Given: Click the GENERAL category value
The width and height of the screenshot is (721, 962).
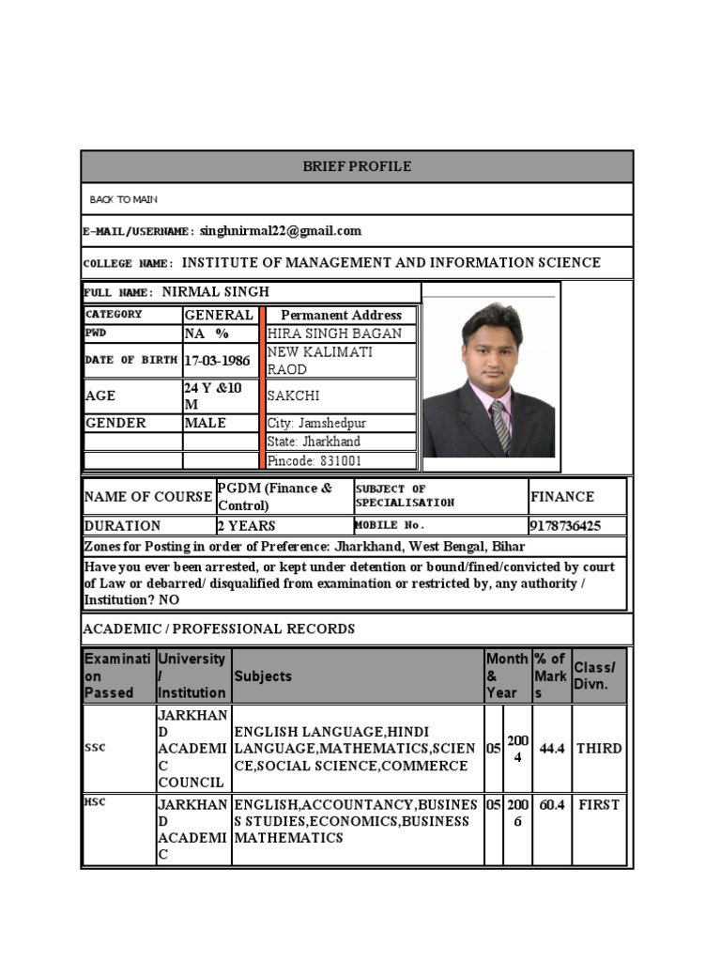Looking at the screenshot, I should pyautogui.click(x=219, y=315).
